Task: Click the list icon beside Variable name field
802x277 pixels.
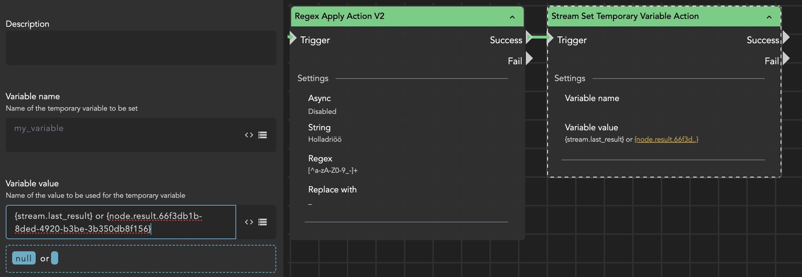Action: coord(263,135)
